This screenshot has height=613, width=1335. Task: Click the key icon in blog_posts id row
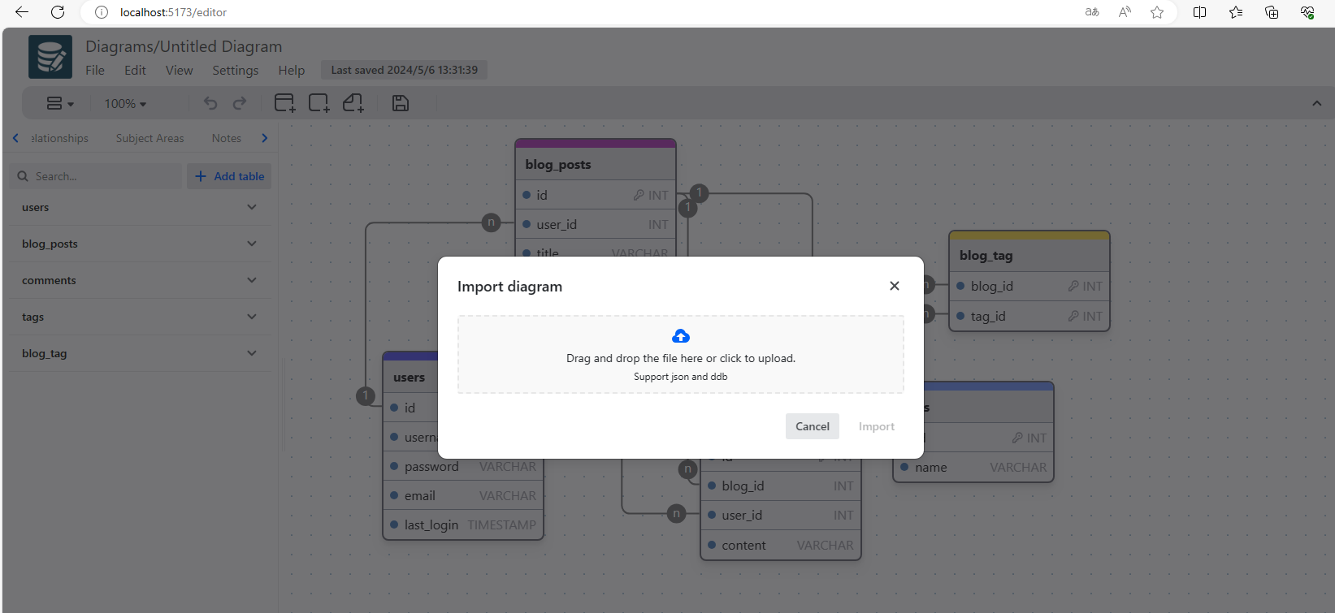(639, 195)
